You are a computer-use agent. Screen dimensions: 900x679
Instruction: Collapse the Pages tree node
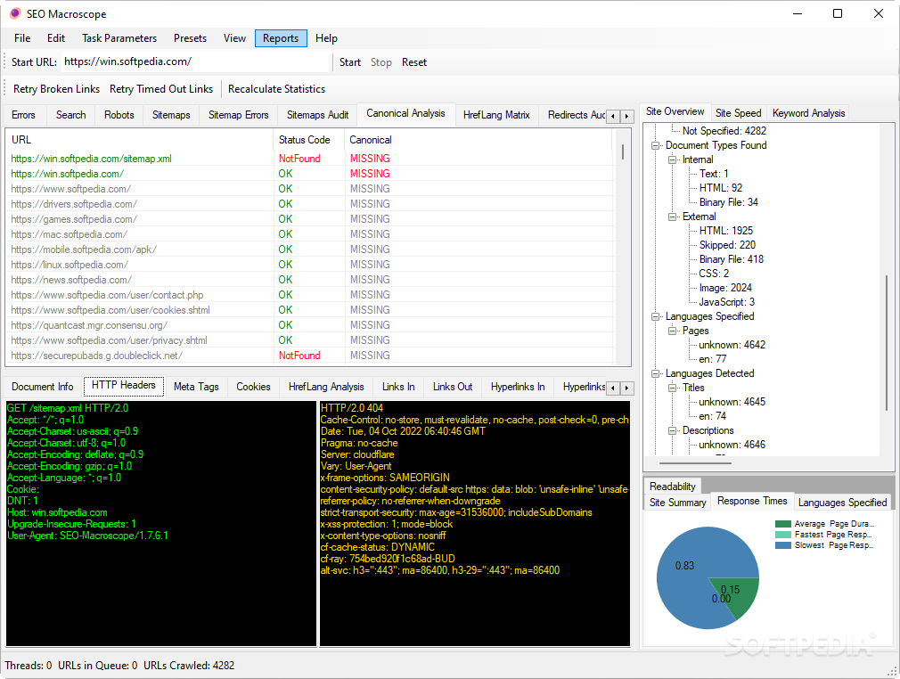672,331
